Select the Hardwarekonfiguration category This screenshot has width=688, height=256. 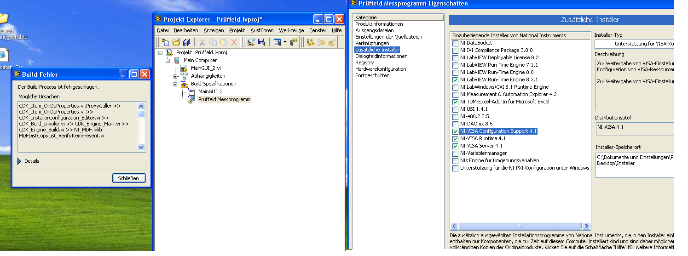pos(381,69)
